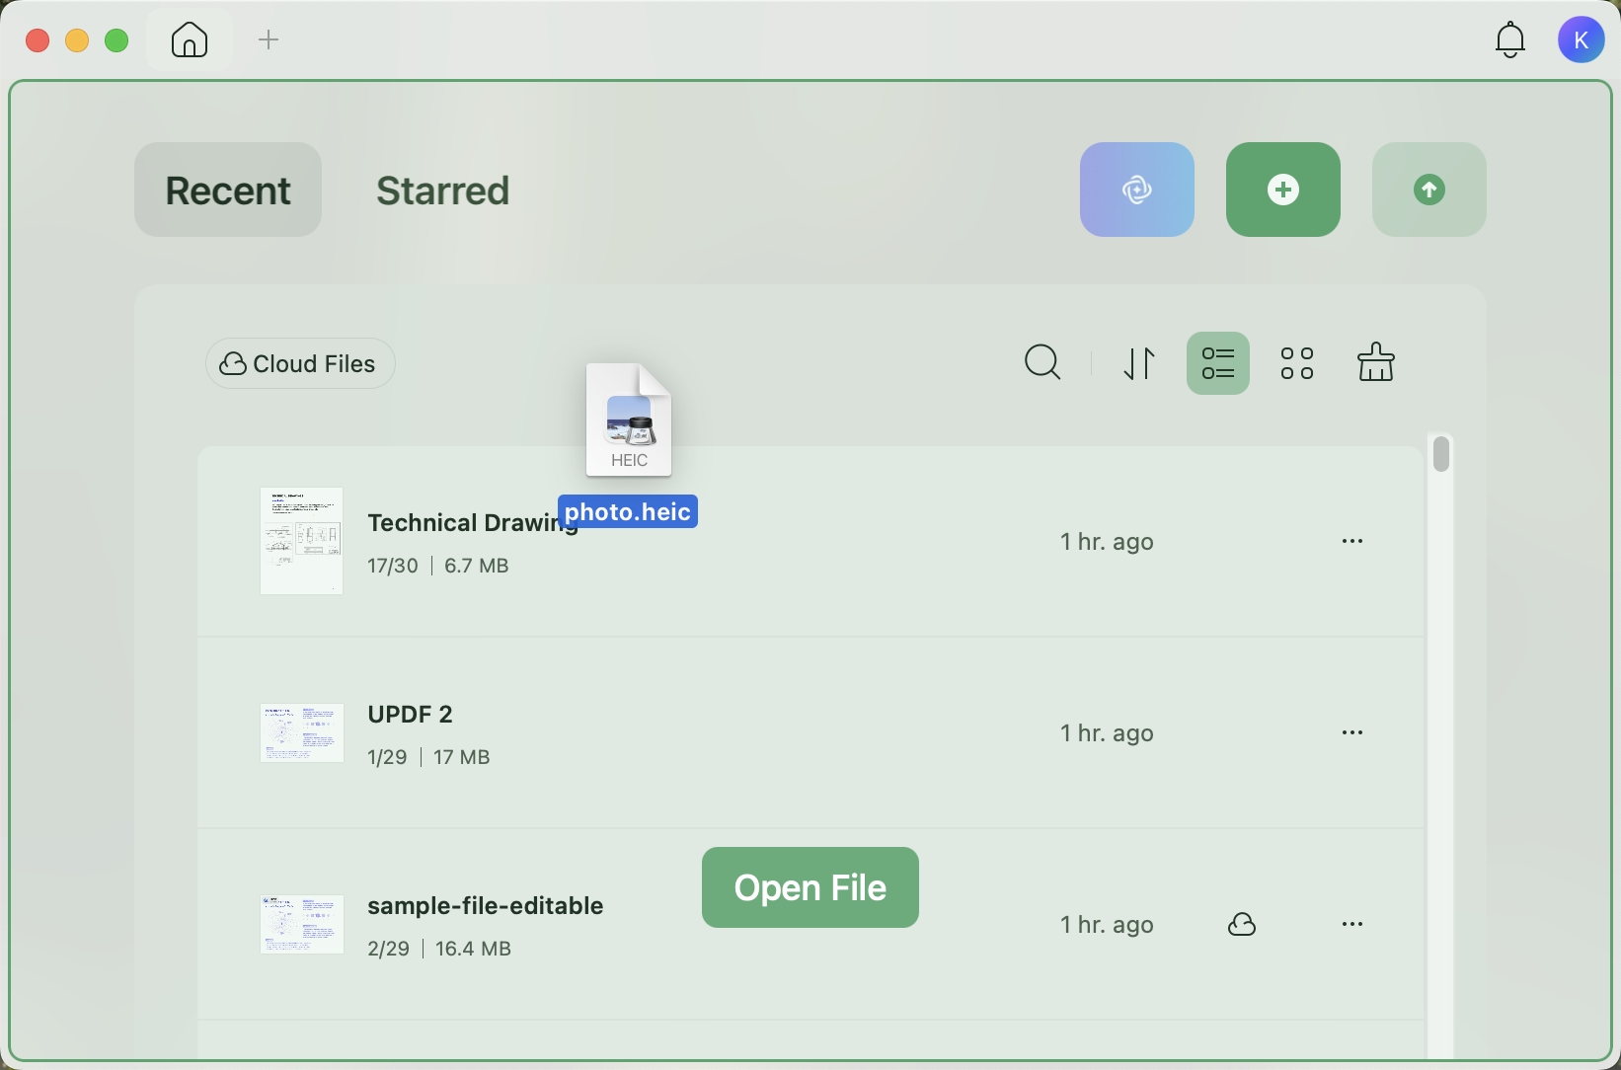Select the Starred tab
The image size is (1621, 1070).
(x=443, y=191)
